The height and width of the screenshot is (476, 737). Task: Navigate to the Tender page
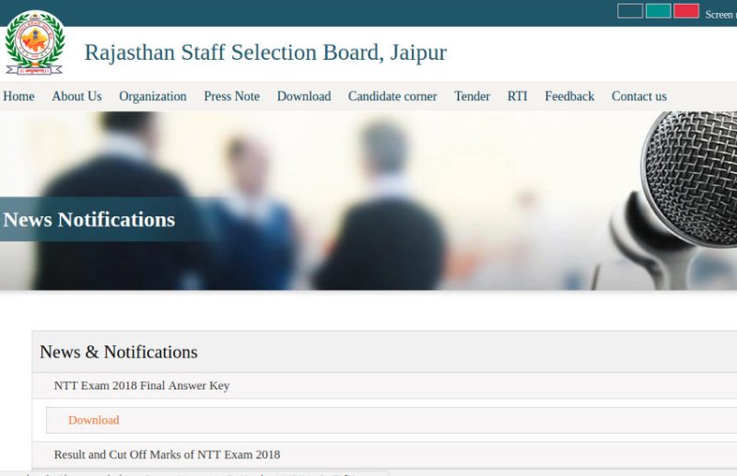(472, 96)
